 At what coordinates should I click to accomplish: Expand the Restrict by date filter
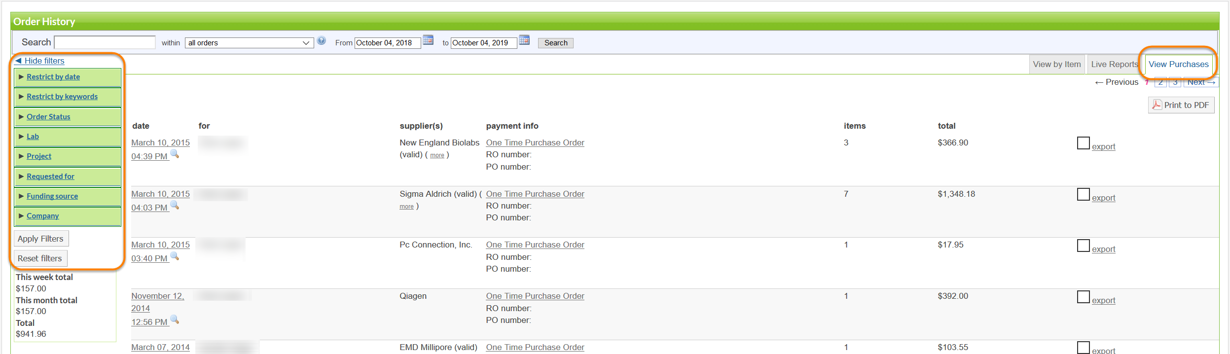53,77
